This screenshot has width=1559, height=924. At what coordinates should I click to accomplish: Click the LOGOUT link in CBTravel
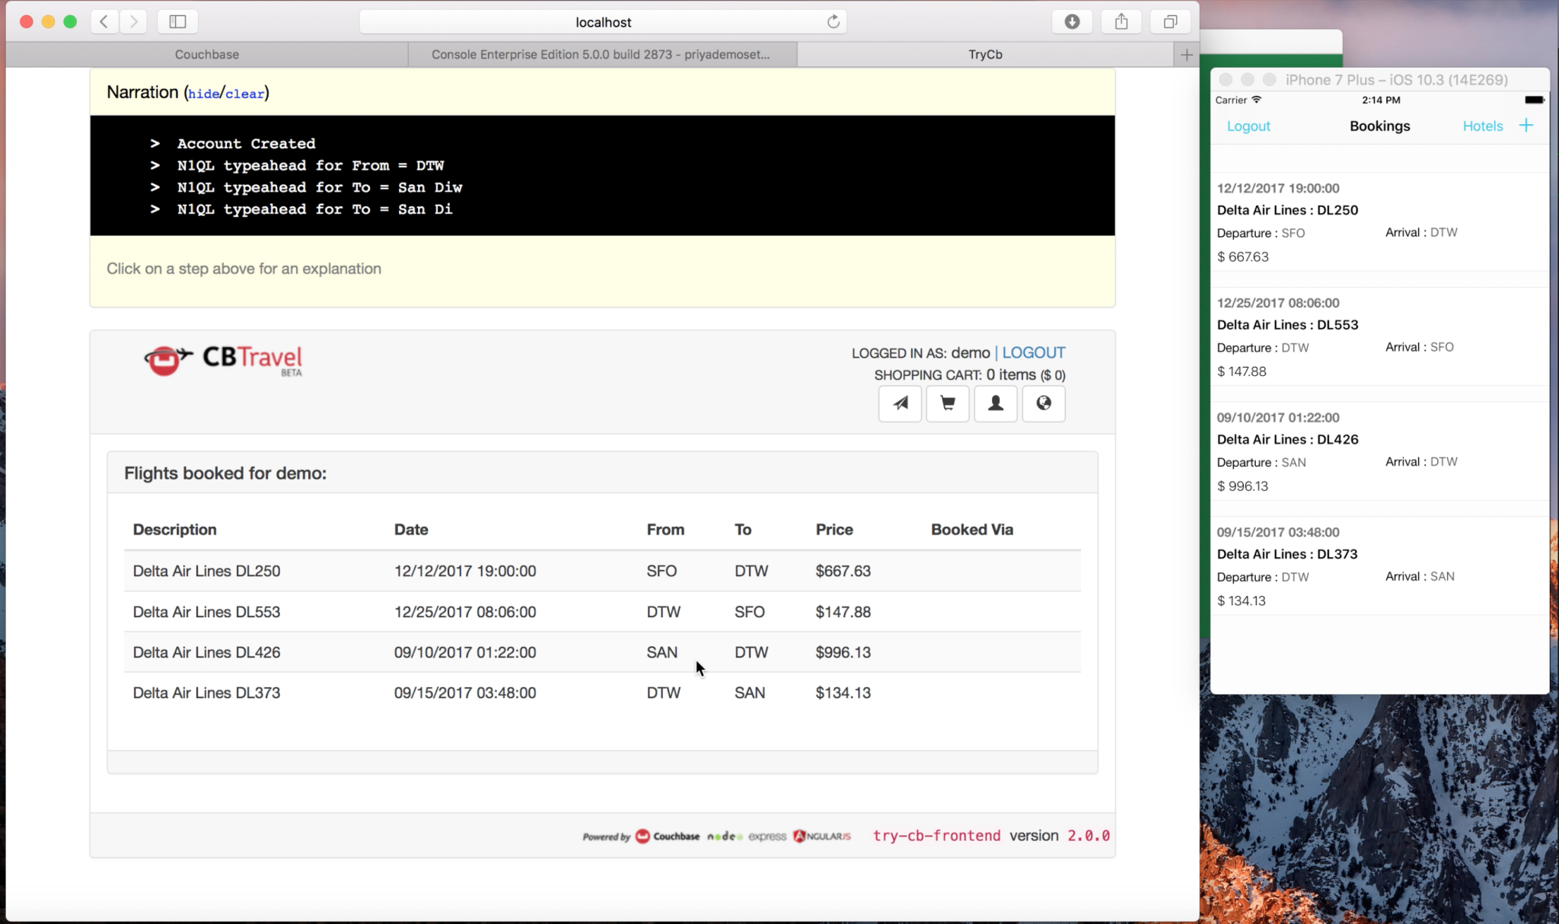coord(1034,352)
